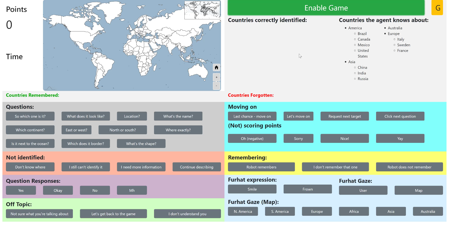Click the "Yes" response button
Screen dimensions: 450x226
point(21,190)
